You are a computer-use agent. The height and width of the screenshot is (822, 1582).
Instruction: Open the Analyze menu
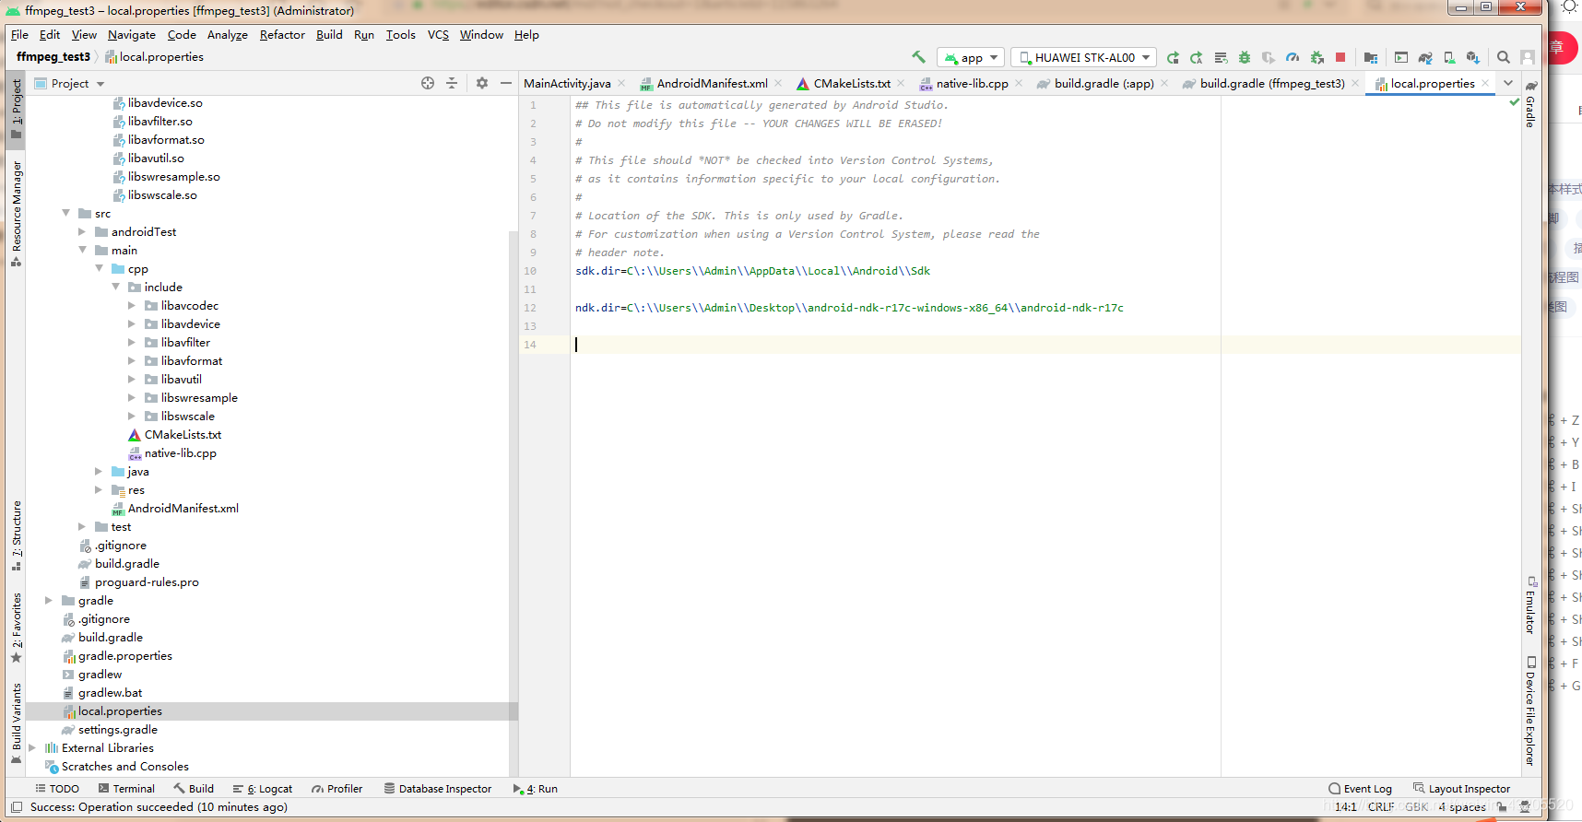point(227,35)
